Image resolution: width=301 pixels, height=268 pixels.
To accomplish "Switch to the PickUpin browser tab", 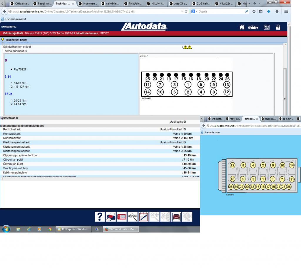I will 134,4.
